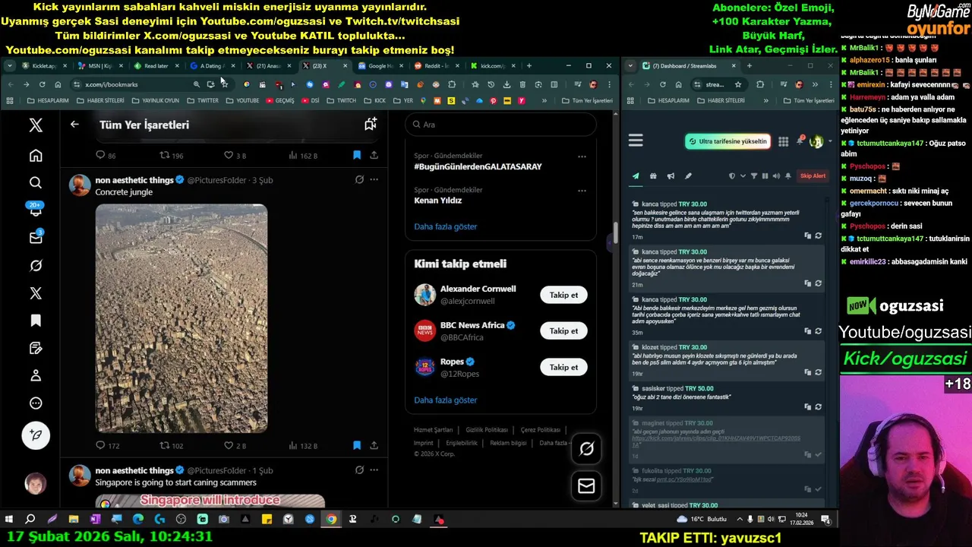Open Explore search in X sidebar

click(x=36, y=183)
